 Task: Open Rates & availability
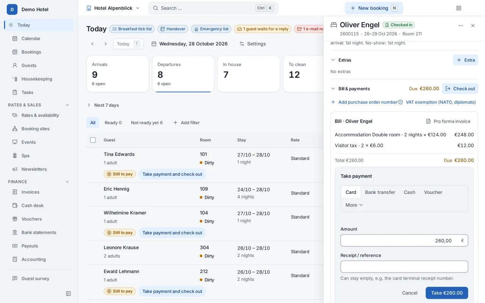(x=39, y=115)
